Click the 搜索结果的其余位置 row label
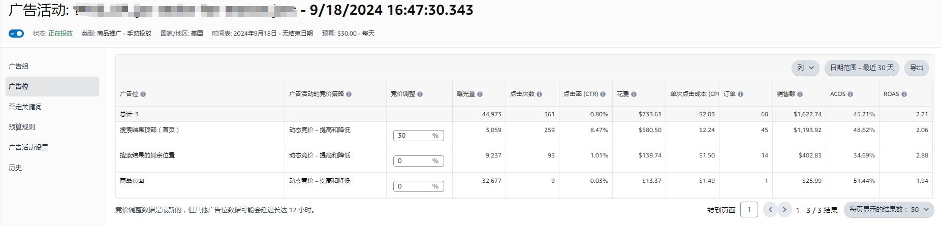Image resolution: width=941 pixels, height=226 pixels. (x=147, y=155)
